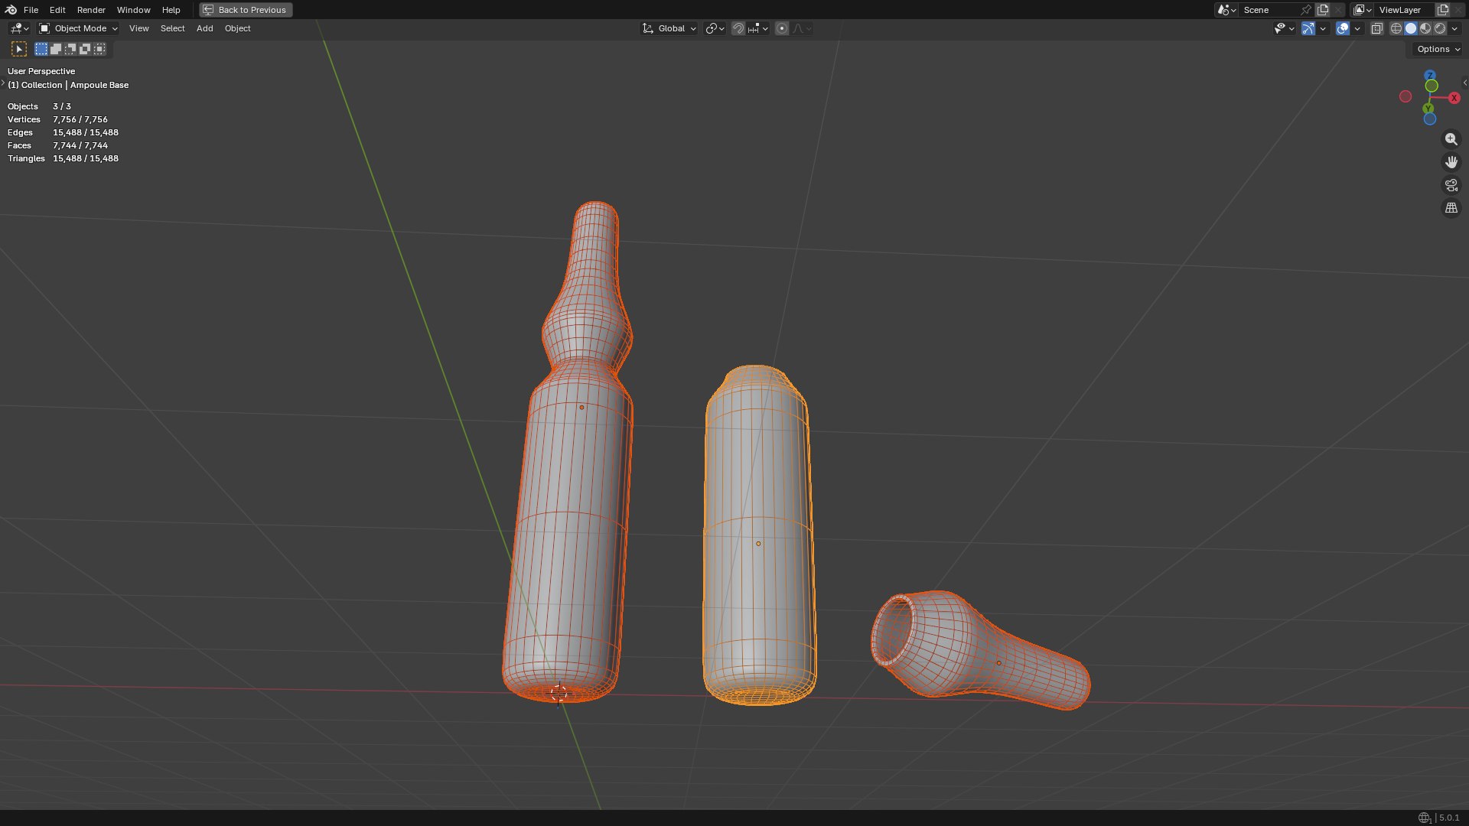The image size is (1469, 826).
Task: Click the blue Z axis gizmo handle
Action: click(1430, 75)
